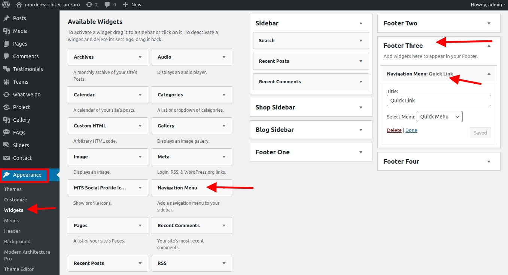Select the Posts pin icon in sidebar
Image resolution: width=508 pixels, height=275 pixels.
6,18
